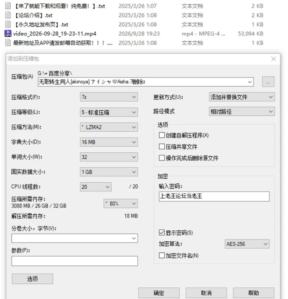Click the 分卷大小 volume size field

click(75, 238)
